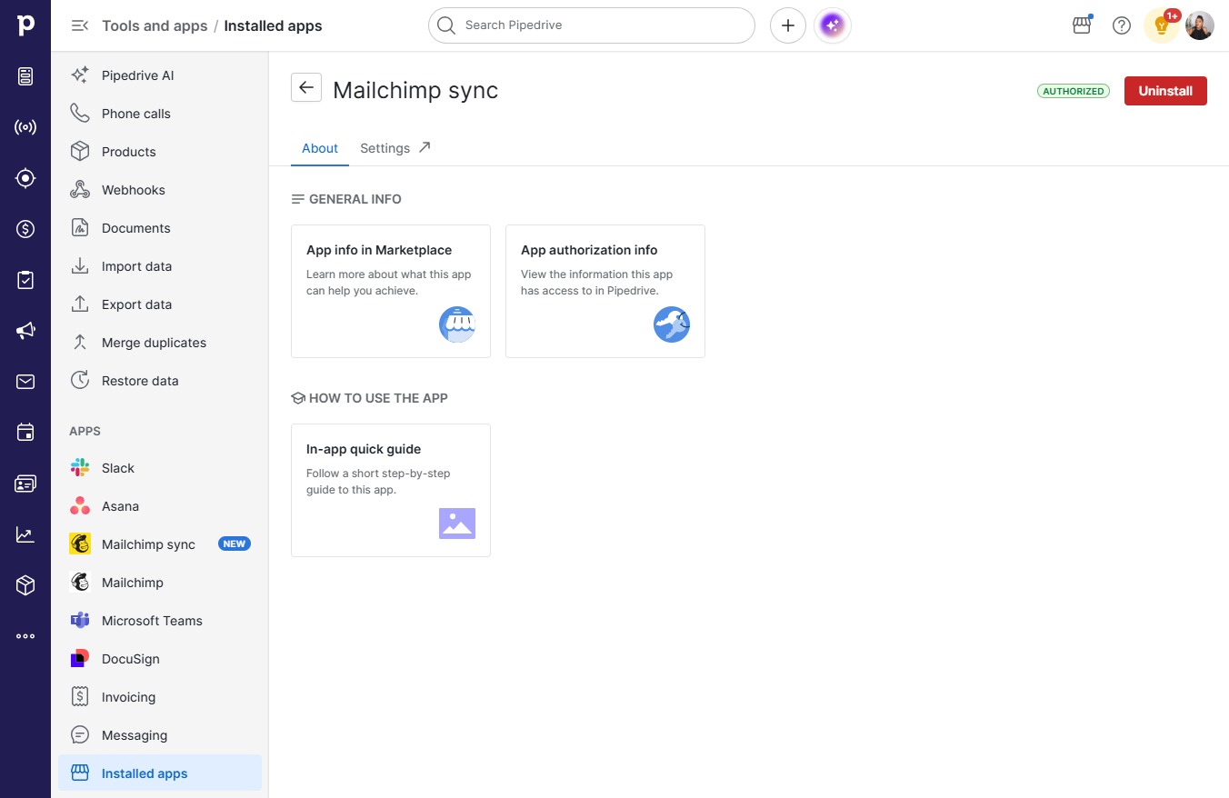Open Restore data in the sidebar
Screen dimensions: 1229x798
160,381
